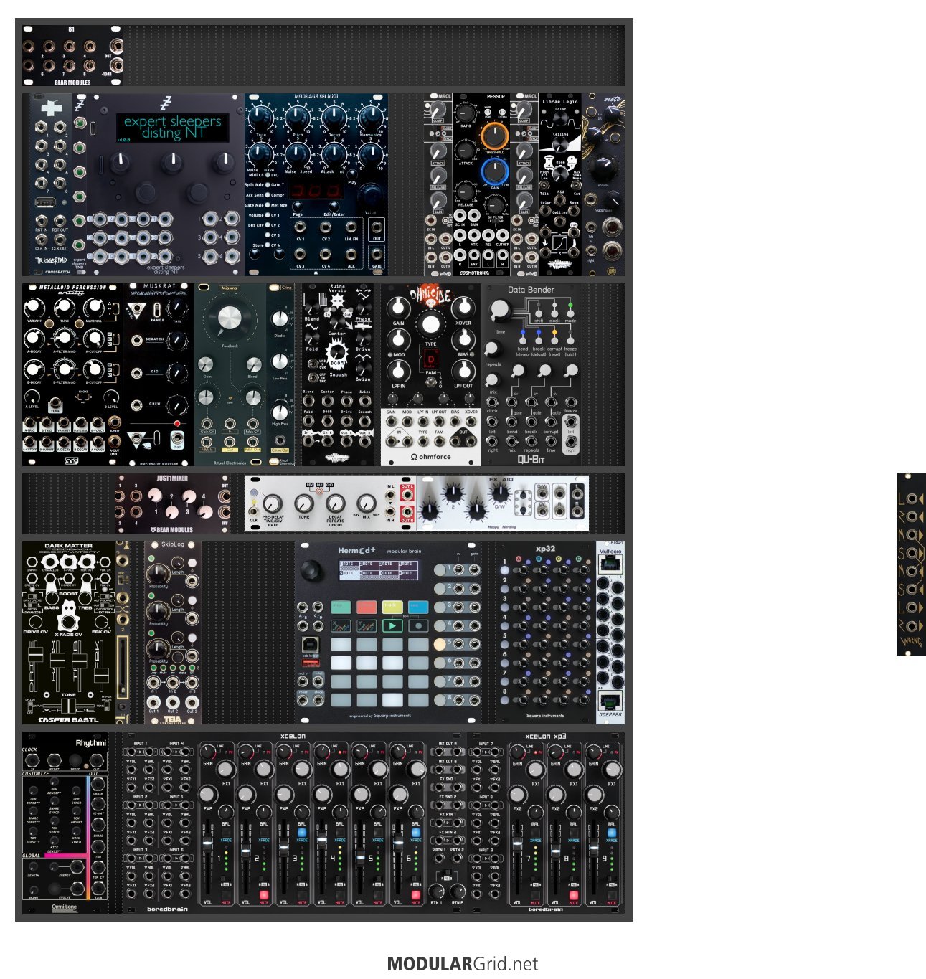Click the Out 1 jack on SkipLog
This screenshot has width=926, height=979.
pyautogui.click(x=153, y=701)
